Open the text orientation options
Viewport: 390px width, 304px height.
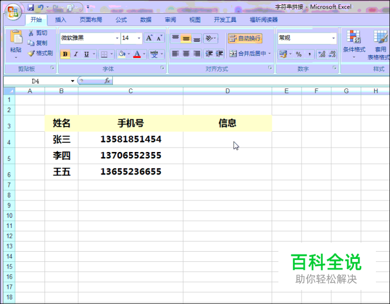click(210, 38)
